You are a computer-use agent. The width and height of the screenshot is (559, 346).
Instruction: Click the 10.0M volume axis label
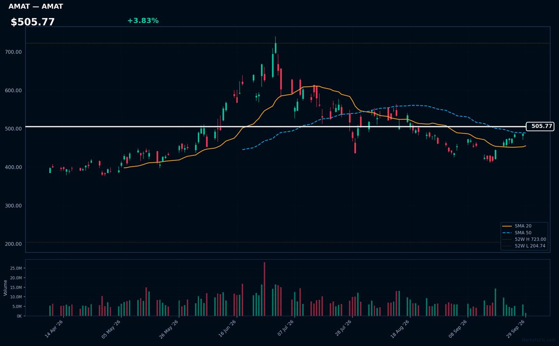click(x=15, y=297)
